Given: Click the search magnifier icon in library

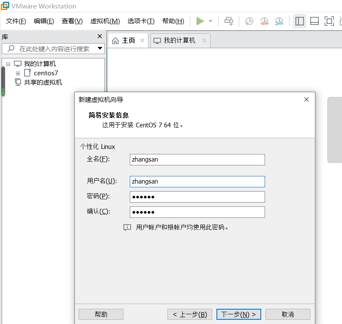Looking at the screenshot, I should coord(11,48).
